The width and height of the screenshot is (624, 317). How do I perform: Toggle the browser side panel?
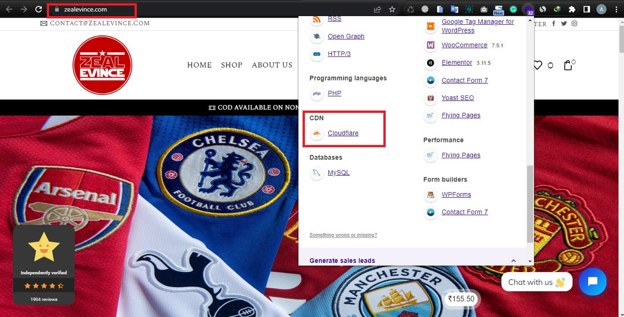(587, 9)
